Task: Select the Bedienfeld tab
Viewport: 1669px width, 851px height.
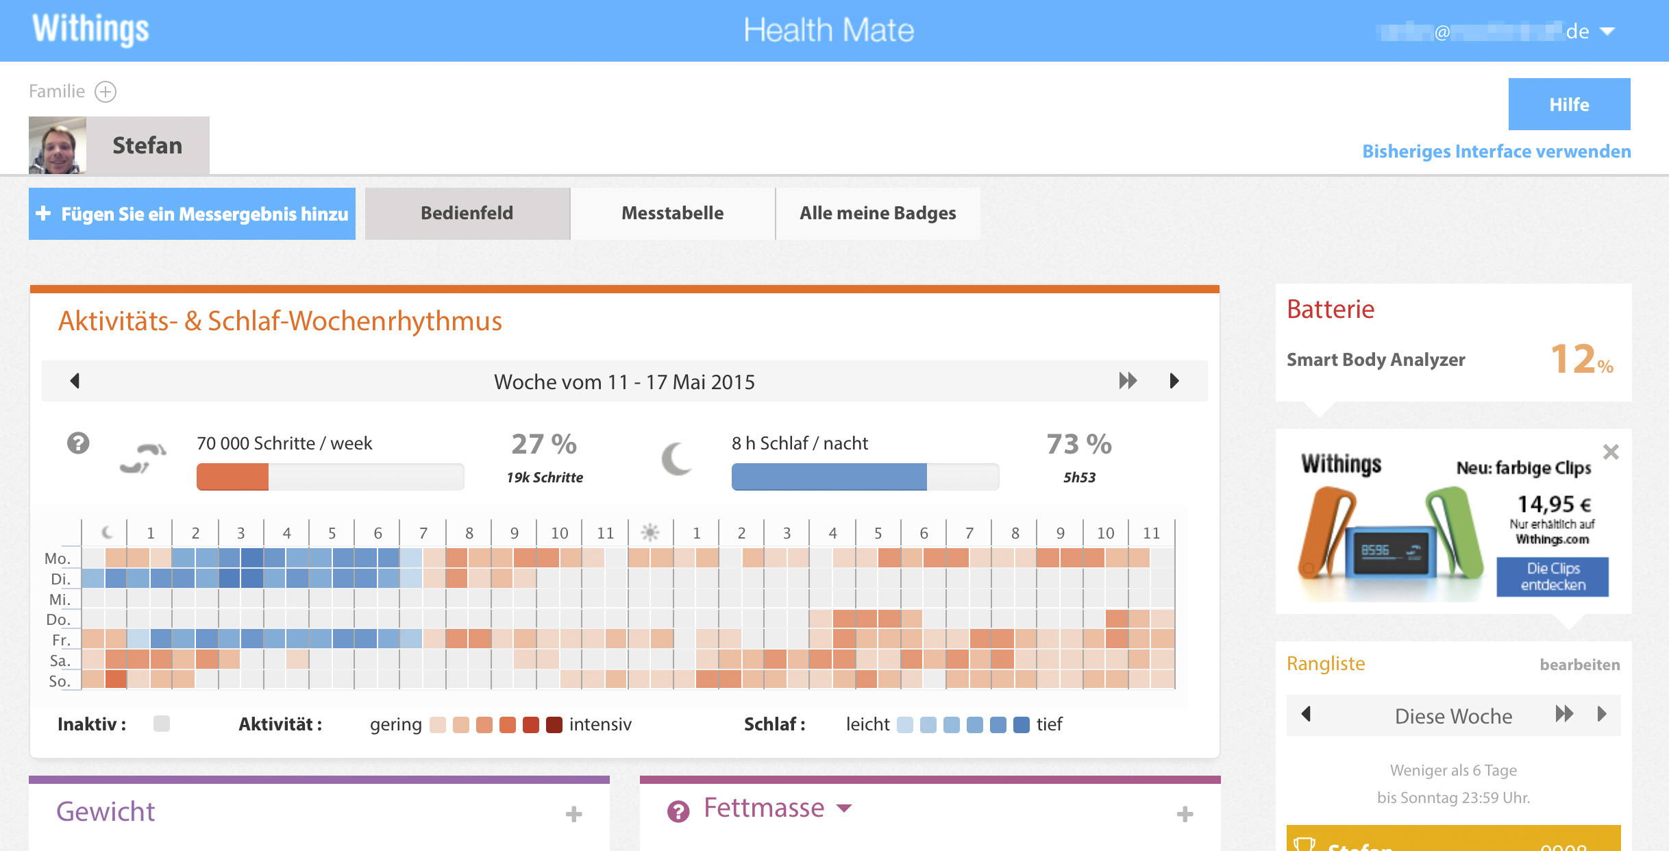Action: 467,213
